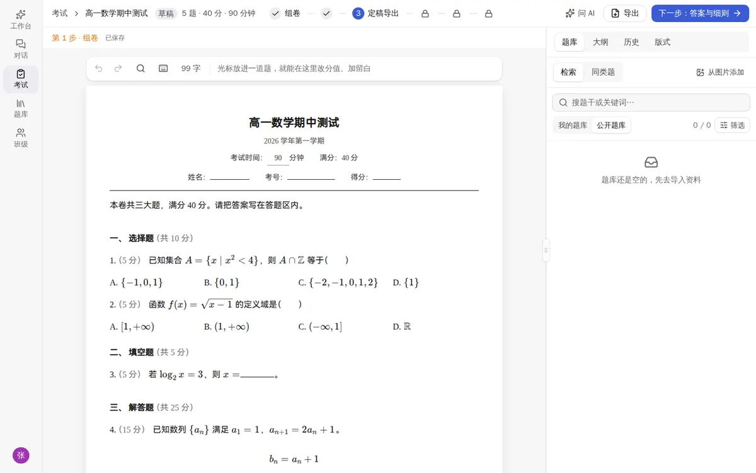Click the 问 AI sparkle button
This screenshot has width=756, height=473.
[580, 13]
